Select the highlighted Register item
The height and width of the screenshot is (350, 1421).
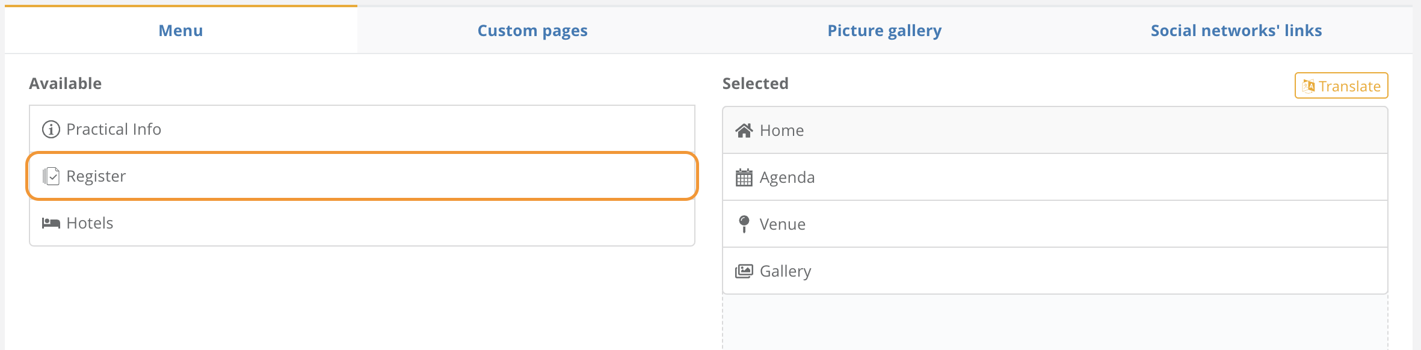(x=362, y=176)
